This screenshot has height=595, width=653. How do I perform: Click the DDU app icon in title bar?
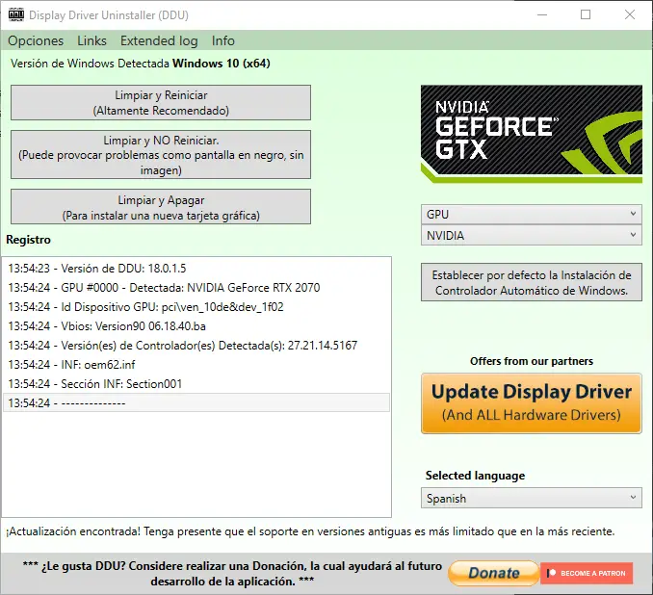(16, 15)
